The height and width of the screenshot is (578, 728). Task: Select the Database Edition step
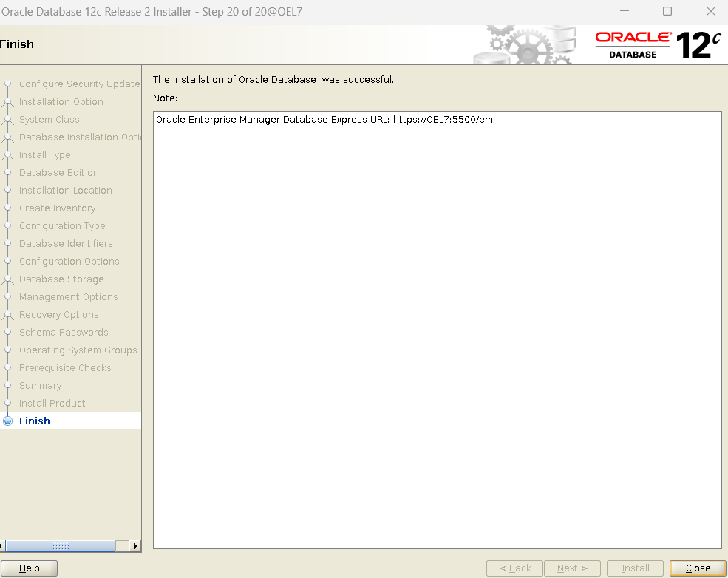click(59, 173)
